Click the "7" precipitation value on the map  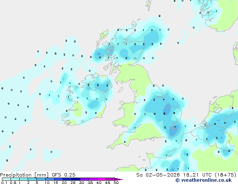(175, 127)
